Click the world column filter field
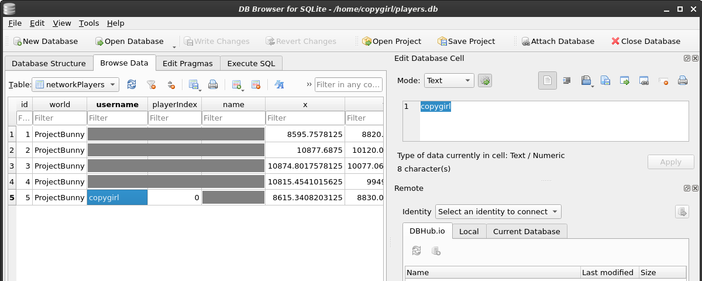702x281 pixels. click(60, 118)
